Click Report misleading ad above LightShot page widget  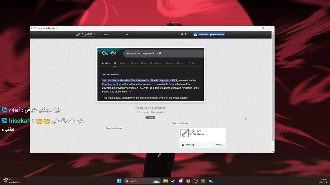pos(180,123)
